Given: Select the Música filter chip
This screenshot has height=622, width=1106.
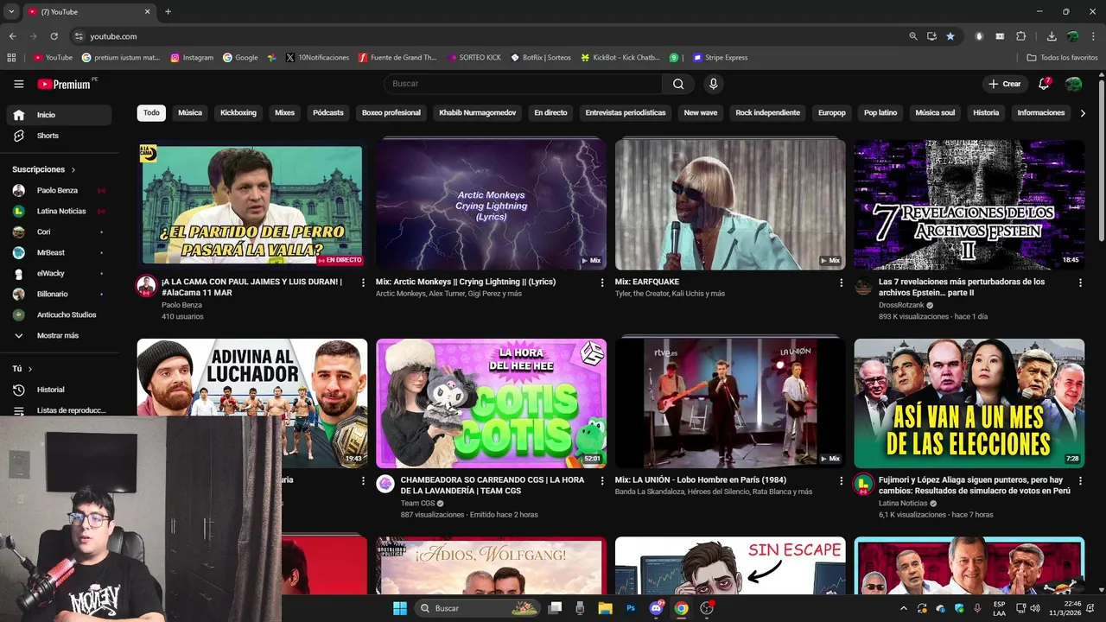Looking at the screenshot, I should pyautogui.click(x=190, y=113).
